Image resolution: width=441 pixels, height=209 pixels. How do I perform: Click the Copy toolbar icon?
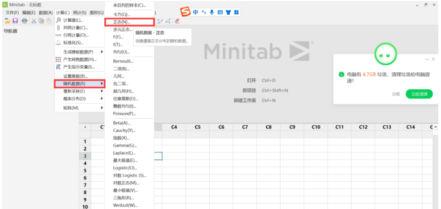tap(41, 21)
